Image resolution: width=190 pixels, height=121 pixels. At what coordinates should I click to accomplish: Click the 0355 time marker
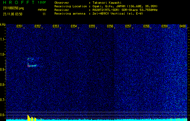(x=92, y=26)
